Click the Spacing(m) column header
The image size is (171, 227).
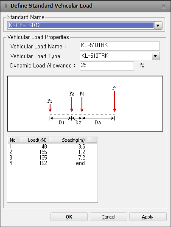tap(68, 140)
